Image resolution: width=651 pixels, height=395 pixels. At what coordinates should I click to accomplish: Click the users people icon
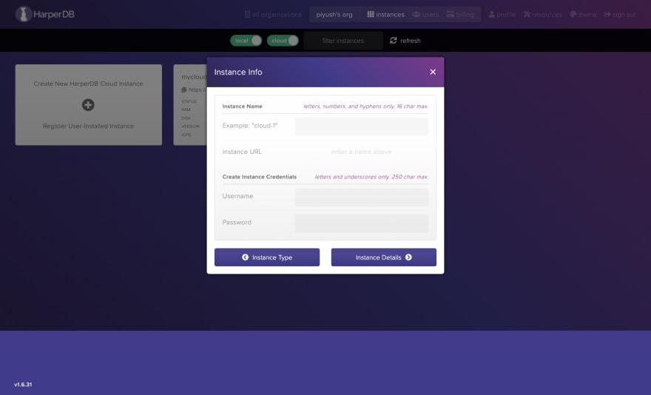[416, 14]
